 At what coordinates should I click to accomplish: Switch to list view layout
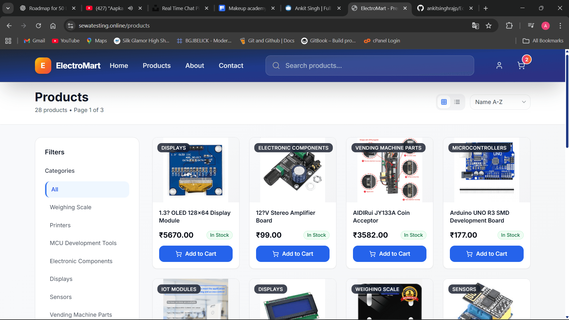(457, 102)
